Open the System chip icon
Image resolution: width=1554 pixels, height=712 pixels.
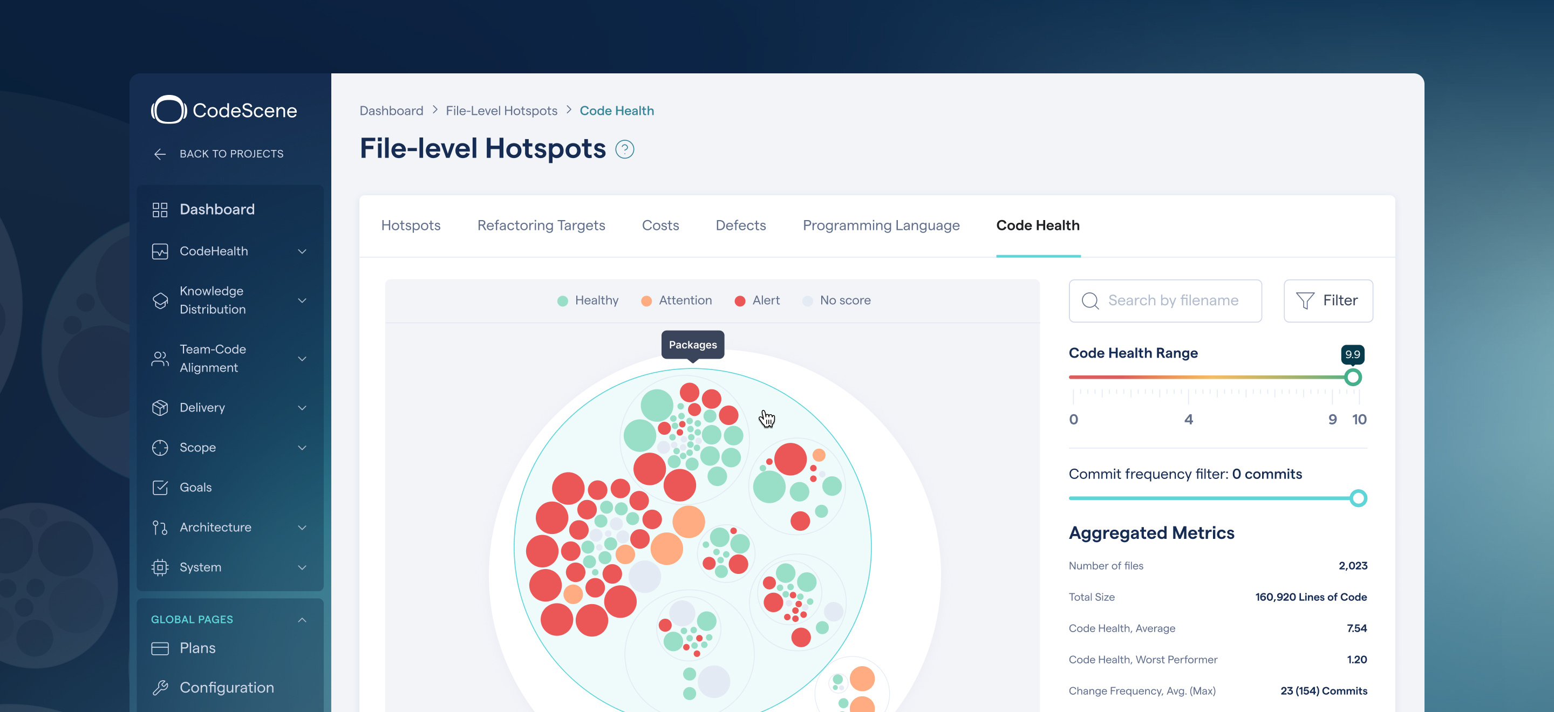(x=160, y=567)
